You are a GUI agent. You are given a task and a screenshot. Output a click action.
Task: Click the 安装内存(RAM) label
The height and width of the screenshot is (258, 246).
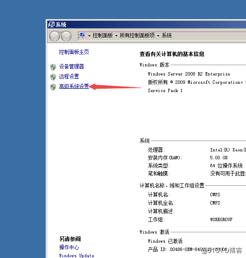165,158
